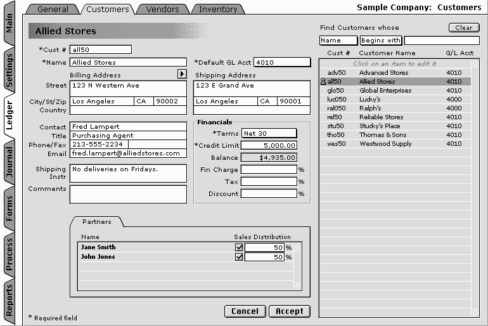Click John Jones partner name
This screenshot has height=326, width=488.
[x=98, y=257]
